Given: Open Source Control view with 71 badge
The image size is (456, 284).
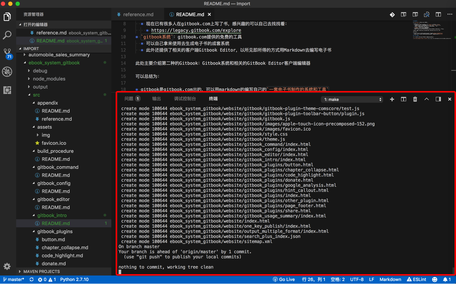Looking at the screenshot, I should (x=7, y=53).
